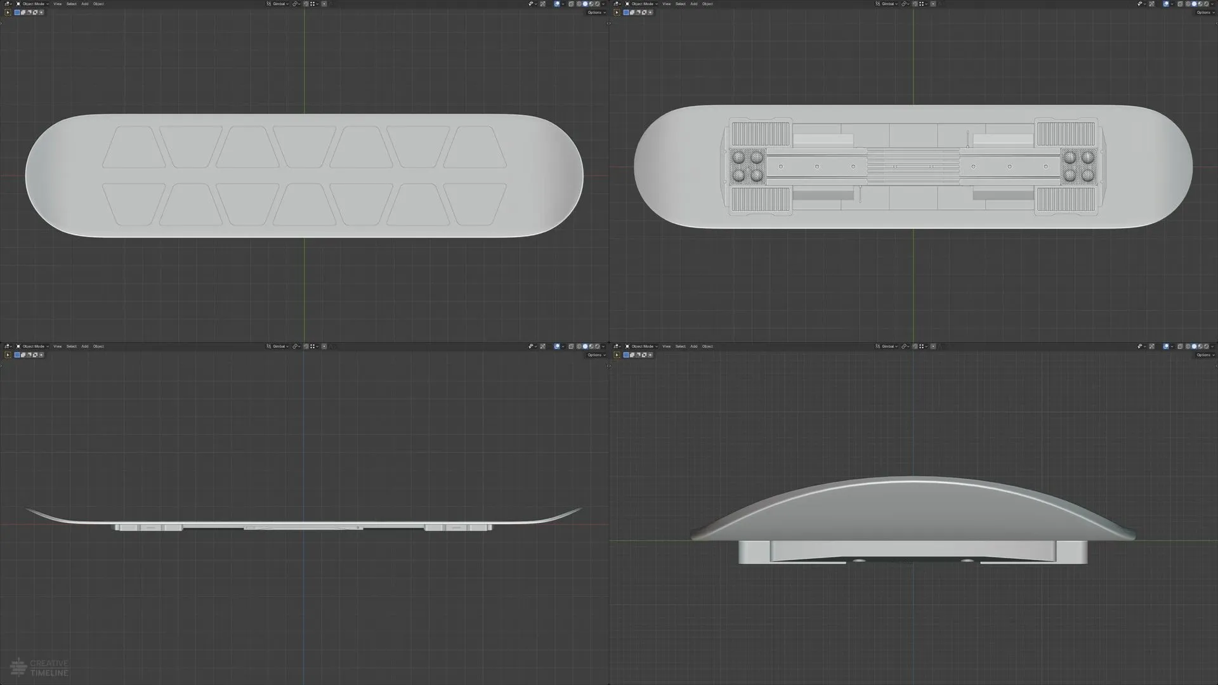Image resolution: width=1218 pixels, height=685 pixels.
Task: Open Options dropdown in bottom-left viewport
Action: [x=596, y=355]
